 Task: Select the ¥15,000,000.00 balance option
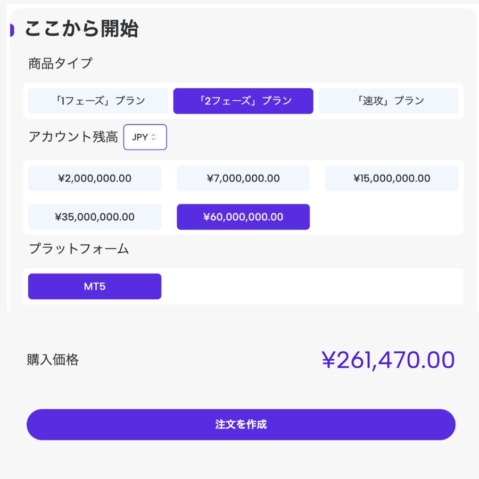click(392, 178)
